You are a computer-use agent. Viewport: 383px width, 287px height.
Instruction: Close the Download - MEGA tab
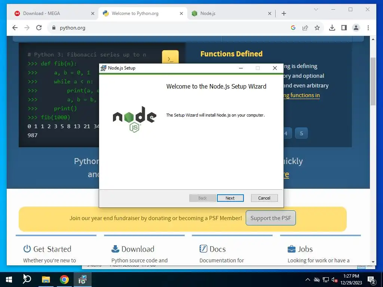click(93, 13)
